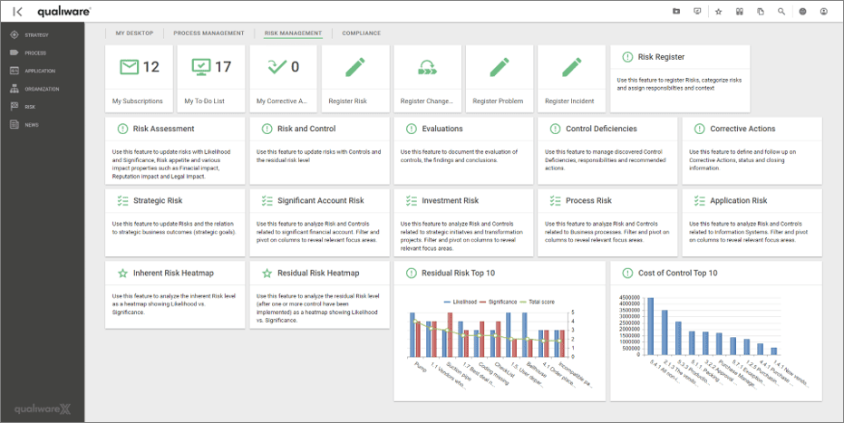This screenshot has height=423, width=844.
Task: Click star icon beside Inherent Risk Heatmap
Action: (122, 273)
